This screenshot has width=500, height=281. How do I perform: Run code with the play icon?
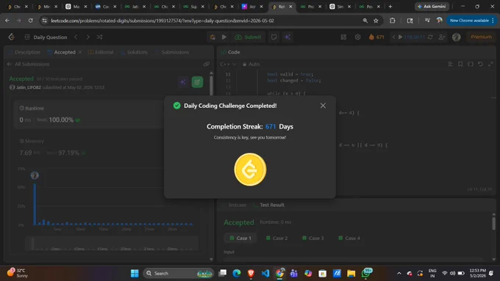click(224, 37)
